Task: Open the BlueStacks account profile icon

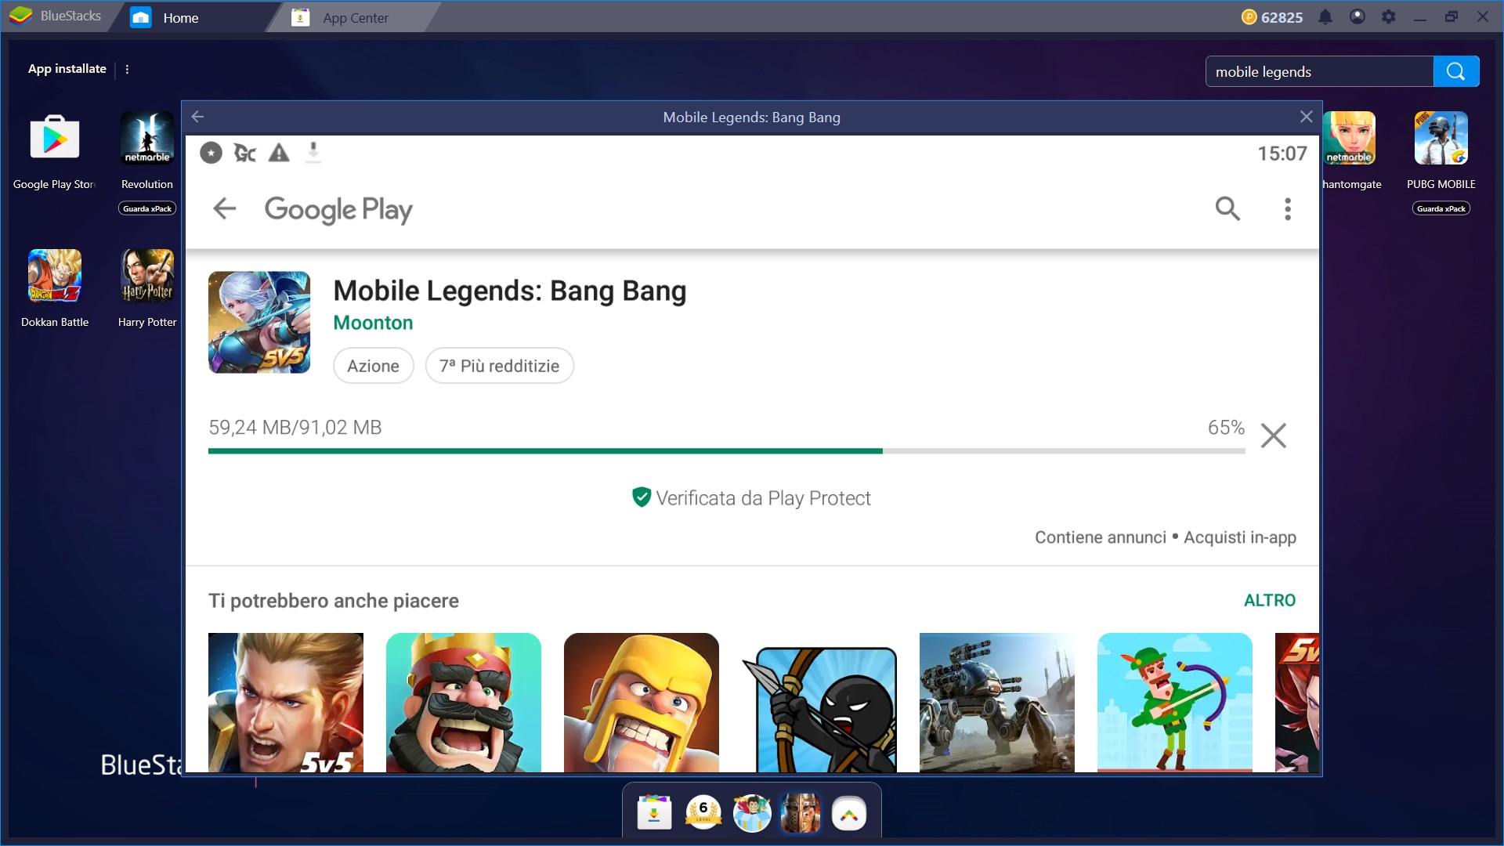Action: pyautogui.click(x=1357, y=16)
